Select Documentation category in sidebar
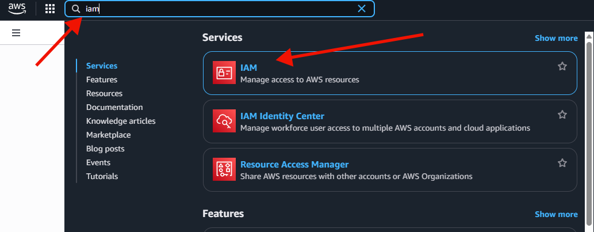Viewport: 594px width, 232px height. point(114,107)
